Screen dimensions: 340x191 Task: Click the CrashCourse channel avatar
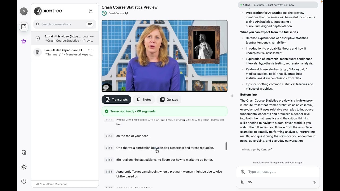(x=104, y=13)
